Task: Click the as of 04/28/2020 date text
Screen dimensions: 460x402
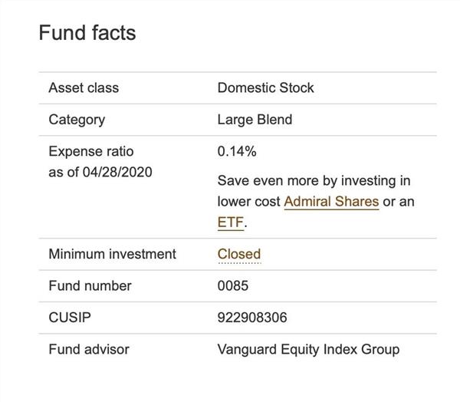Action: [100, 172]
